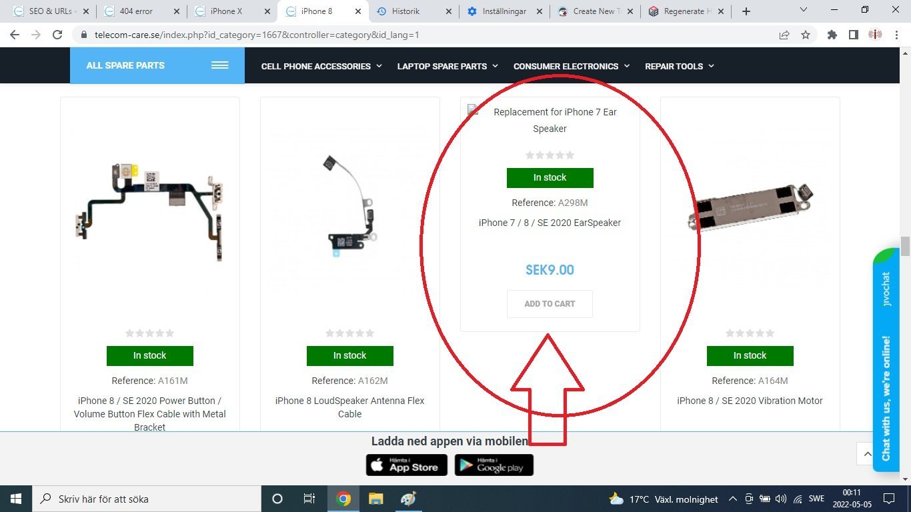Expand Consumer Electronics dropdown menu
The height and width of the screenshot is (512, 911).
coord(572,66)
